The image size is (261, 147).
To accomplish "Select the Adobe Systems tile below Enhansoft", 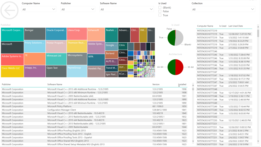I will [x=96, y=47].
